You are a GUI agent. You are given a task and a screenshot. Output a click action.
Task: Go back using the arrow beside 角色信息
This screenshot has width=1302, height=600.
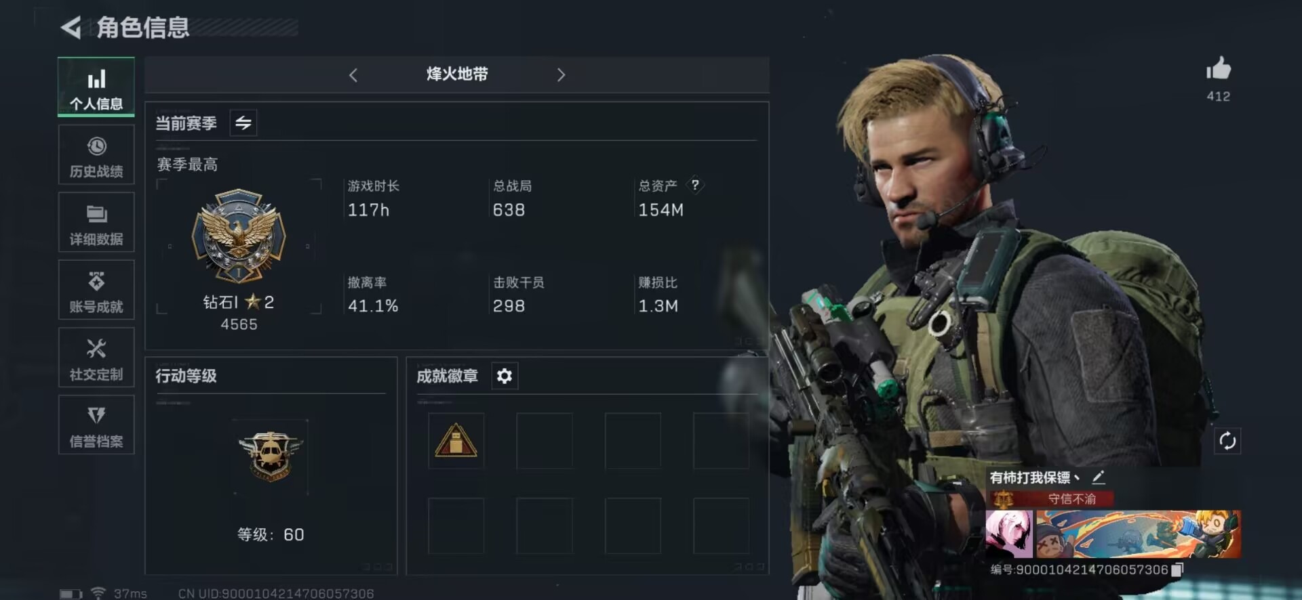coord(71,27)
